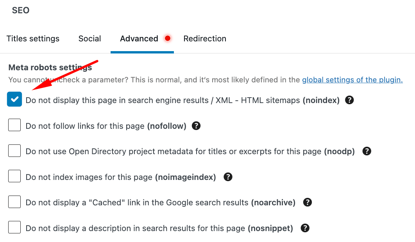This screenshot has width=415, height=242.
Task: Click the SEO page title
Action: pos(20,10)
